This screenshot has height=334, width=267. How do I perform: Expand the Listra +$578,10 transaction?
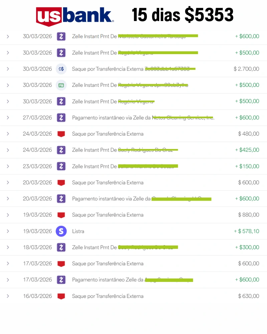coord(8,231)
